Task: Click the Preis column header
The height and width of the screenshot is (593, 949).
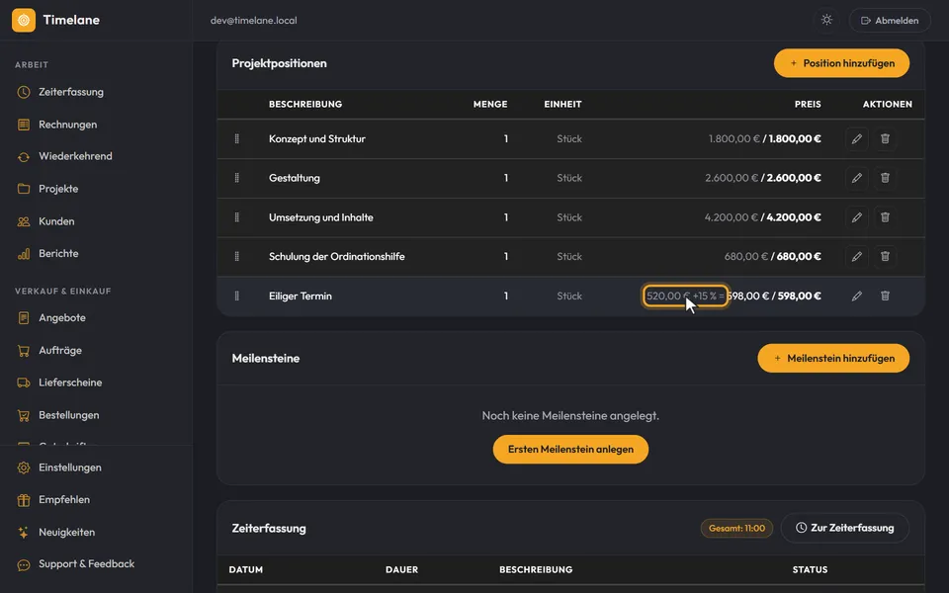Action: 808,104
